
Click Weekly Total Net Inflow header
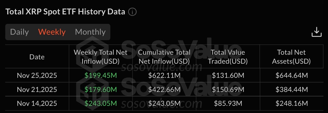pos(101,57)
